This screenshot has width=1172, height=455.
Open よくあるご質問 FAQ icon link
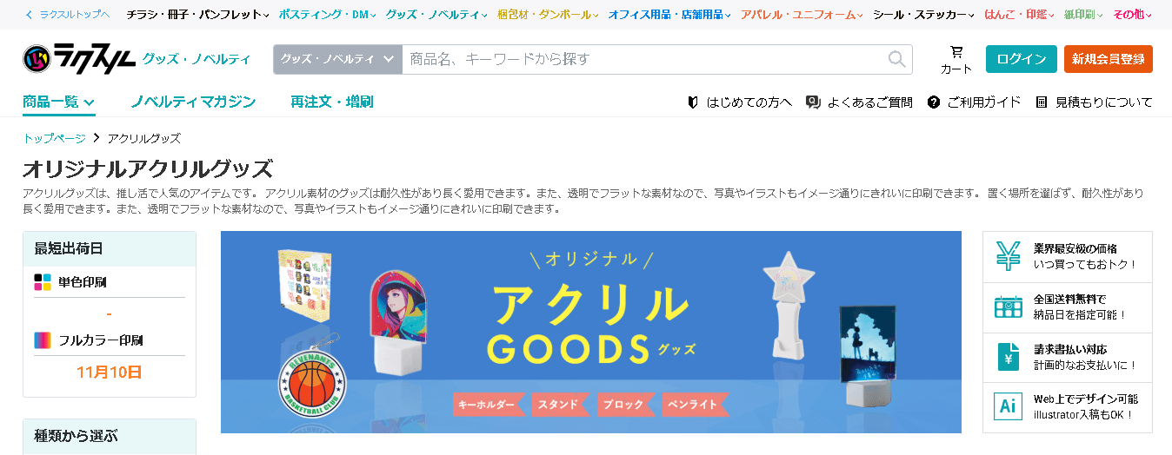pos(813,102)
